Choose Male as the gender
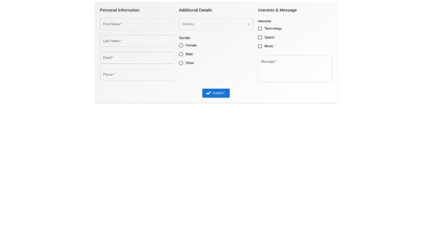 pos(181,54)
